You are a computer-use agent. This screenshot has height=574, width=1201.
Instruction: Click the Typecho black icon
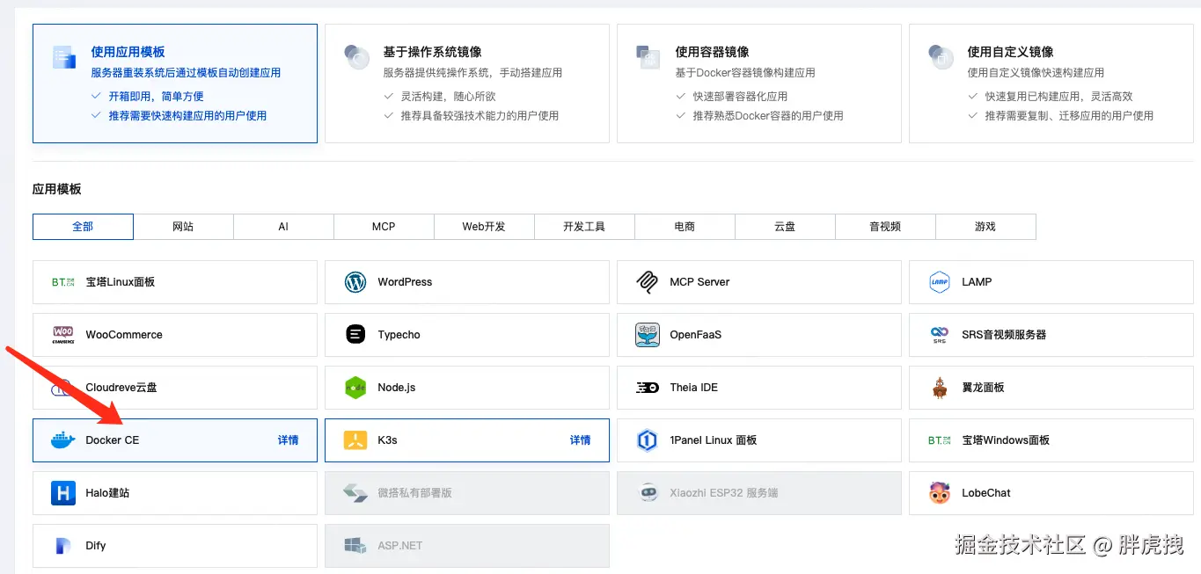tap(355, 335)
